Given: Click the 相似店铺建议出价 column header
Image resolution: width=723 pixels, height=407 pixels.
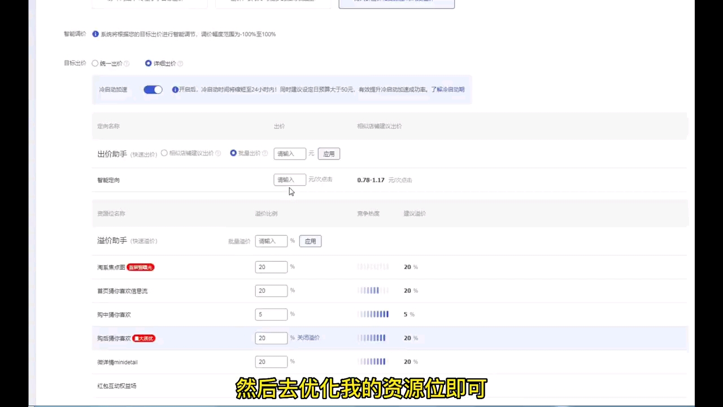Looking at the screenshot, I should coord(380,126).
